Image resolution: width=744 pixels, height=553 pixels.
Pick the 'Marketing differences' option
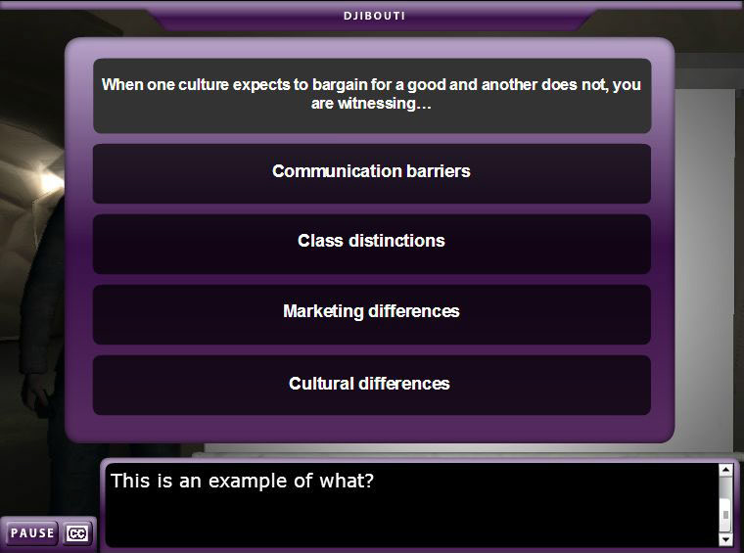click(x=372, y=314)
